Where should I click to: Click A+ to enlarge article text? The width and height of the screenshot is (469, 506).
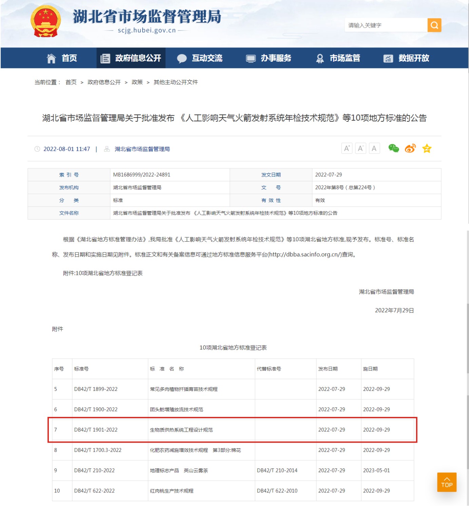pos(346,148)
